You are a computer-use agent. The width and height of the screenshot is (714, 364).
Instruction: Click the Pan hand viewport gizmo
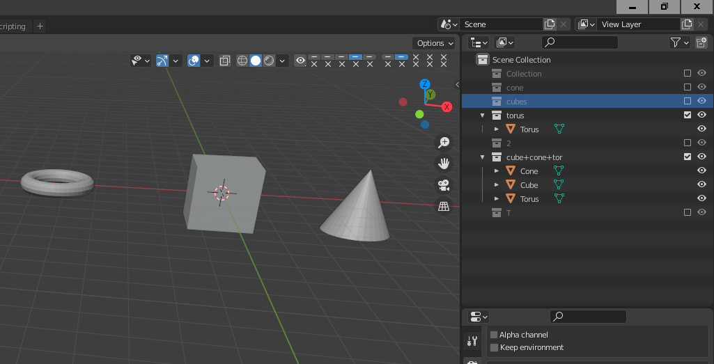tap(443, 164)
